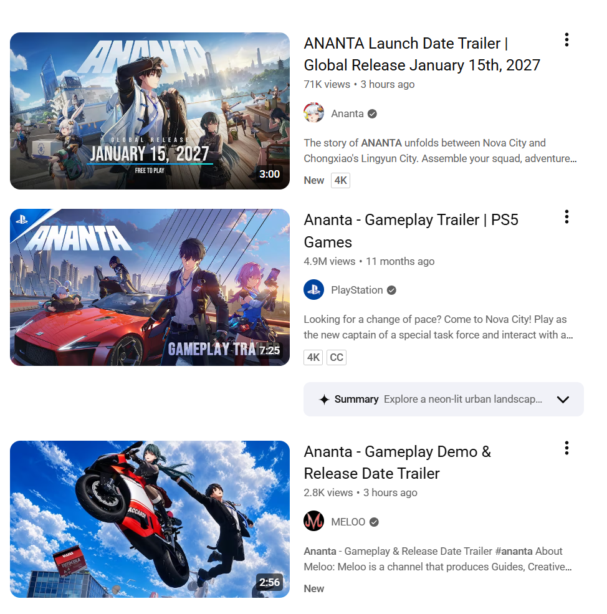The width and height of the screenshot is (607, 614).
Task: Click '4.9M views • 11 months ago' text
Action: click(x=369, y=261)
